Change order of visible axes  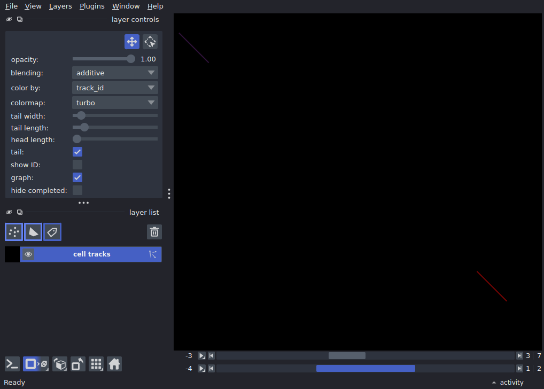pyautogui.click(x=60, y=364)
